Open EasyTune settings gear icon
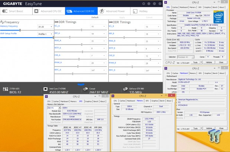The width and height of the screenshot is (230, 152). click(144, 4)
